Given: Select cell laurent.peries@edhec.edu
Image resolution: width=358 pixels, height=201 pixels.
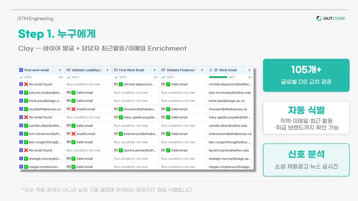Looking at the screenshot, I should [x=230, y=150].
